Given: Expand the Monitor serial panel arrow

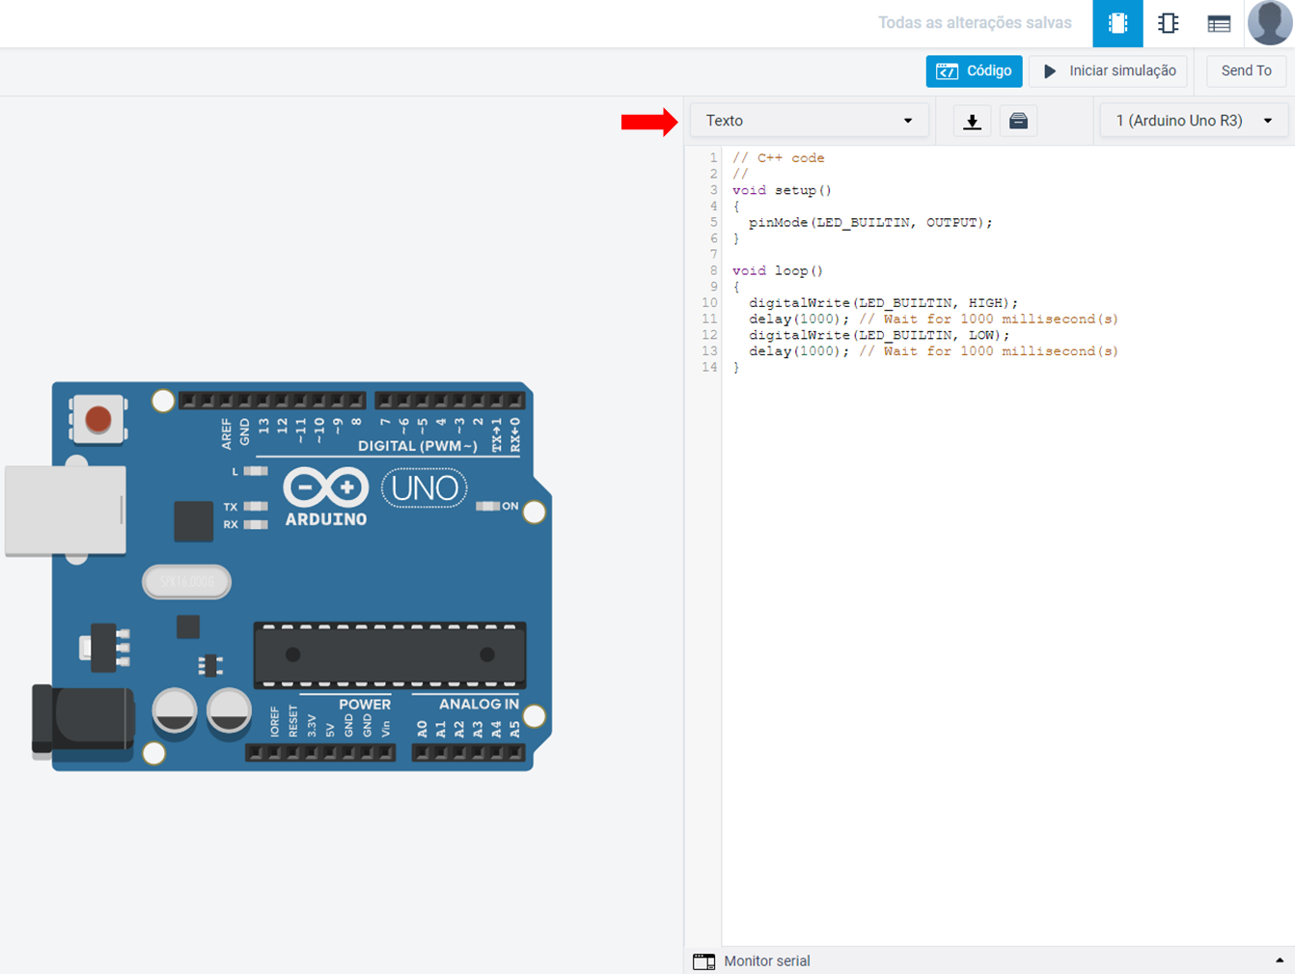Looking at the screenshot, I should click(x=1280, y=960).
